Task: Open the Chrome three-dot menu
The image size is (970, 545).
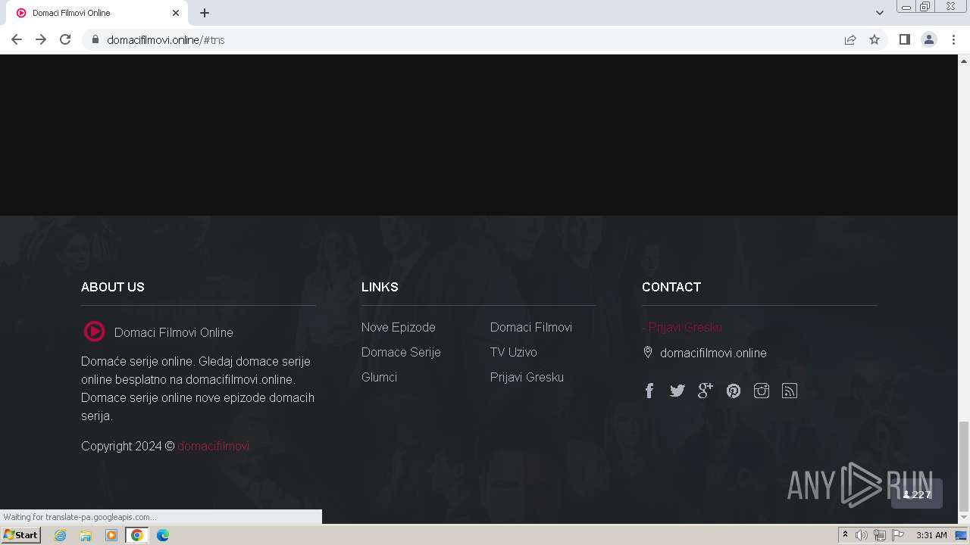Action: pos(953,39)
